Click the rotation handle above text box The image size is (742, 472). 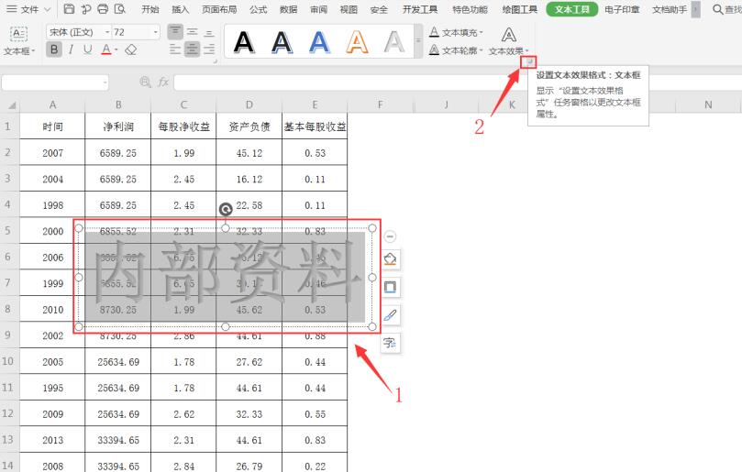pos(226,209)
